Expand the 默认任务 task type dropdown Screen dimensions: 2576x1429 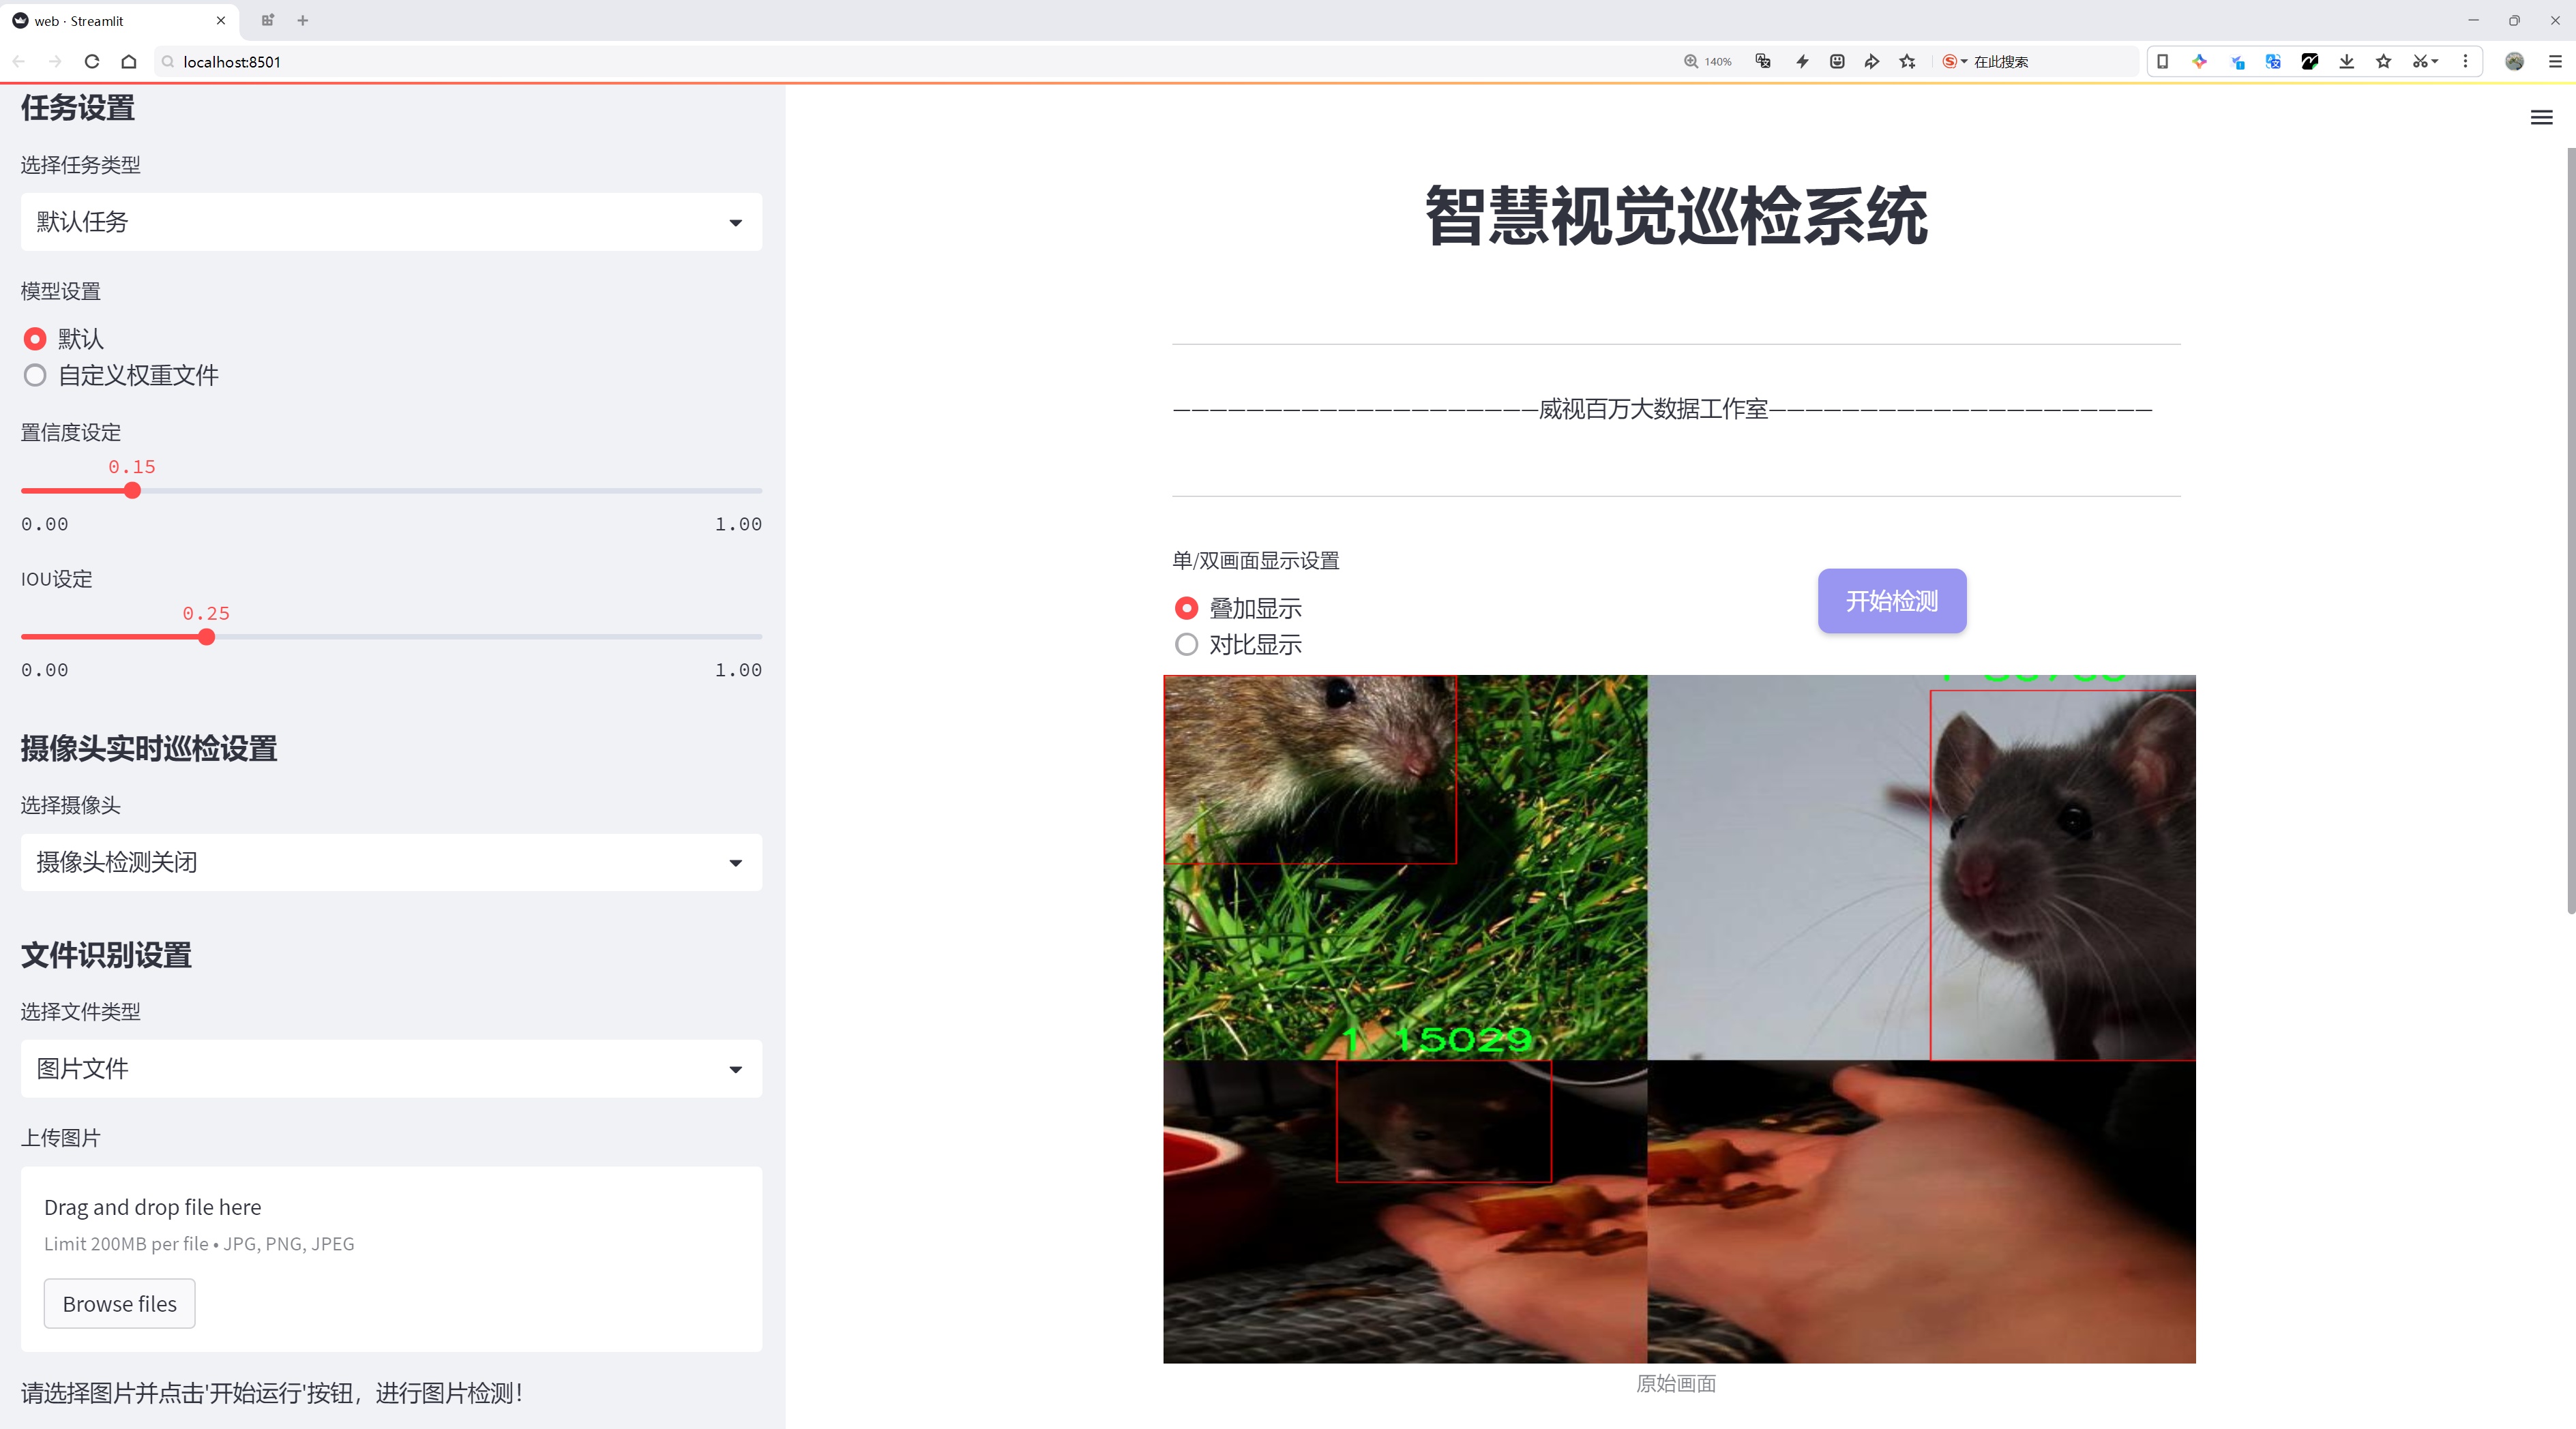391,222
